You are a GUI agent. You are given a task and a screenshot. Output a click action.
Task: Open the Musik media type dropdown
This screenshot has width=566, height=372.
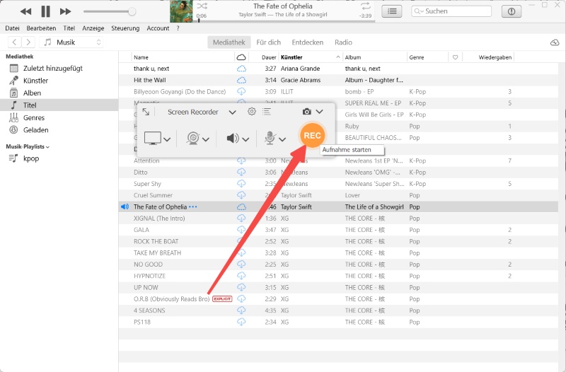tap(71, 42)
